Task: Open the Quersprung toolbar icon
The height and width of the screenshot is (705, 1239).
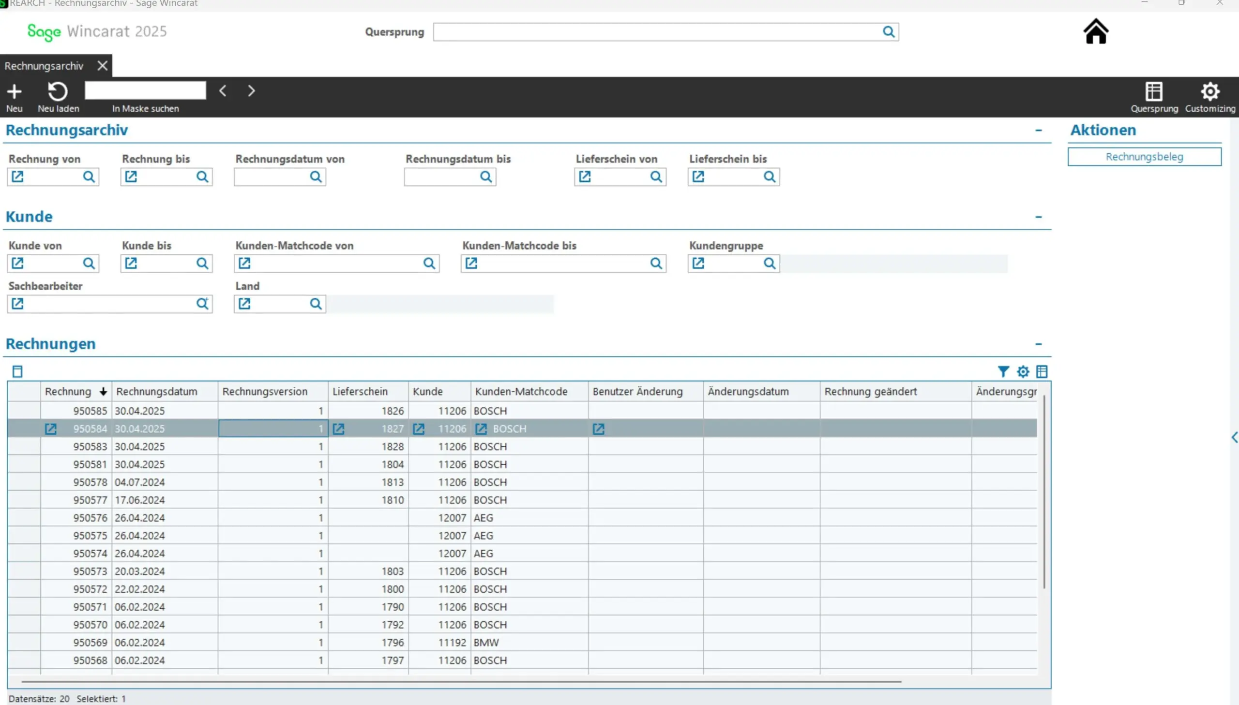Action: pyautogui.click(x=1154, y=91)
